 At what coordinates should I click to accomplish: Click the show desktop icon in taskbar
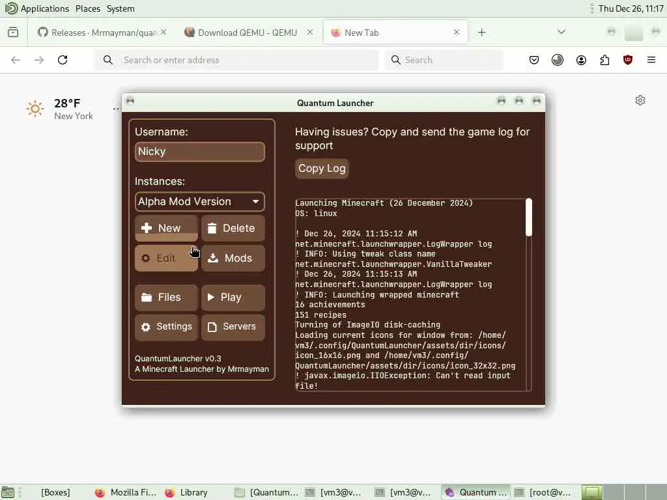(8, 492)
